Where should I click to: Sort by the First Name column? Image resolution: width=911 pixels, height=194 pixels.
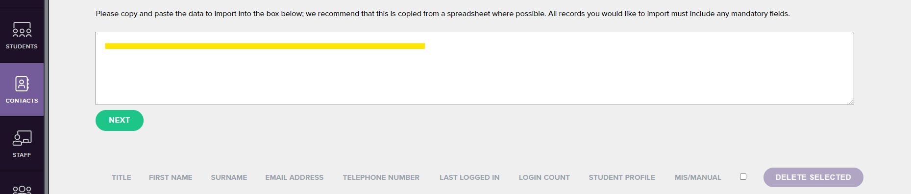pos(171,177)
